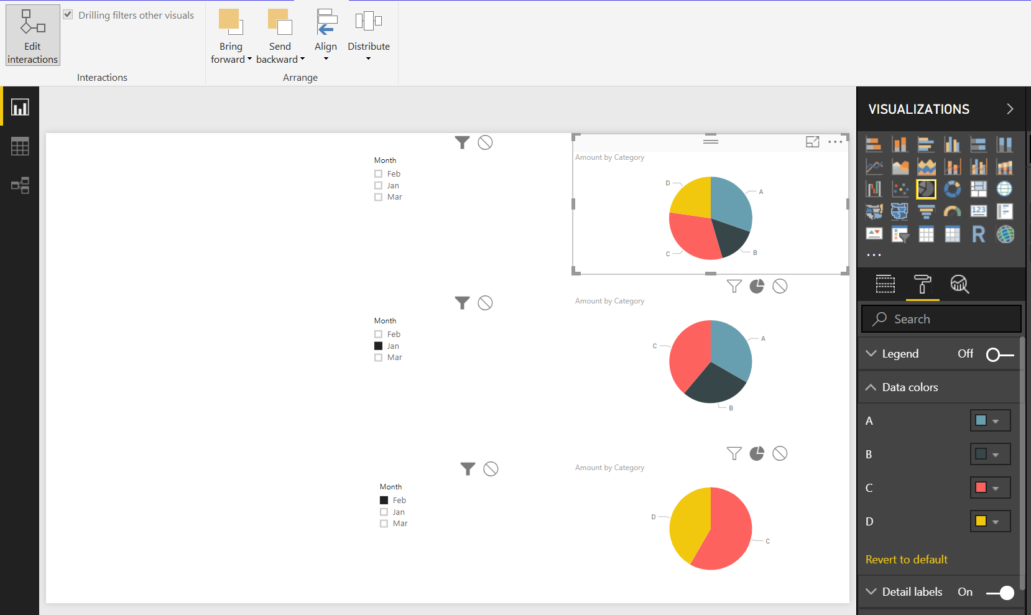Click the Revert to default link
Image resolution: width=1031 pixels, height=615 pixels.
tap(907, 560)
